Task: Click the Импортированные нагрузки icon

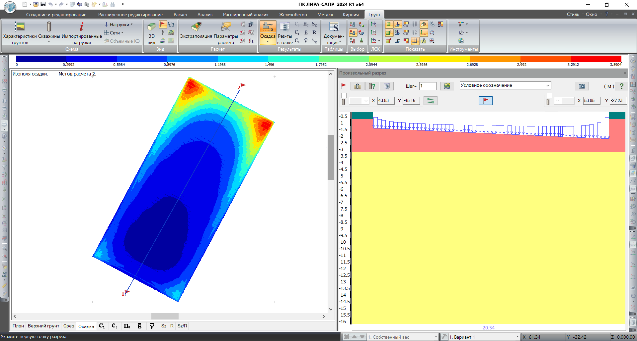Action: point(81,27)
